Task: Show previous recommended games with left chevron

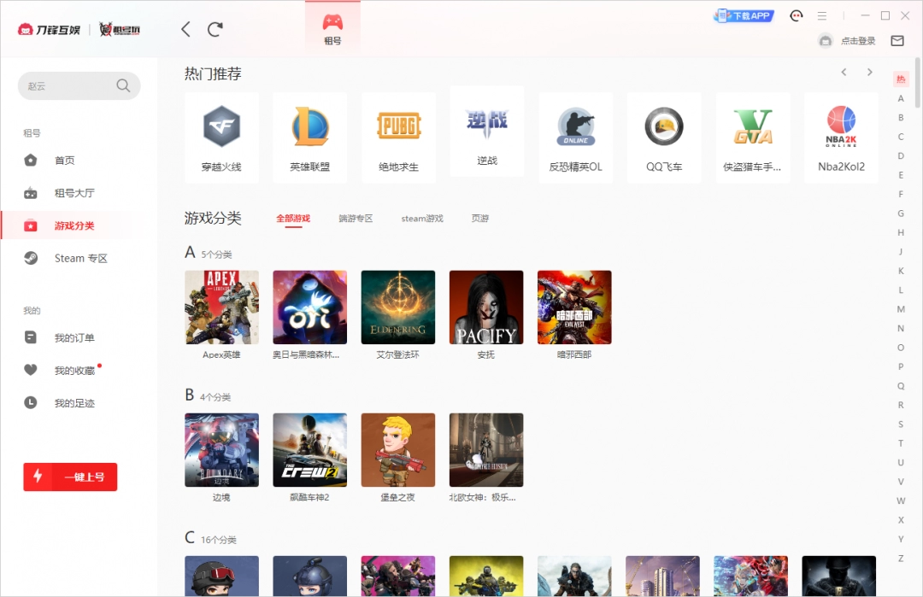Action: click(x=844, y=73)
